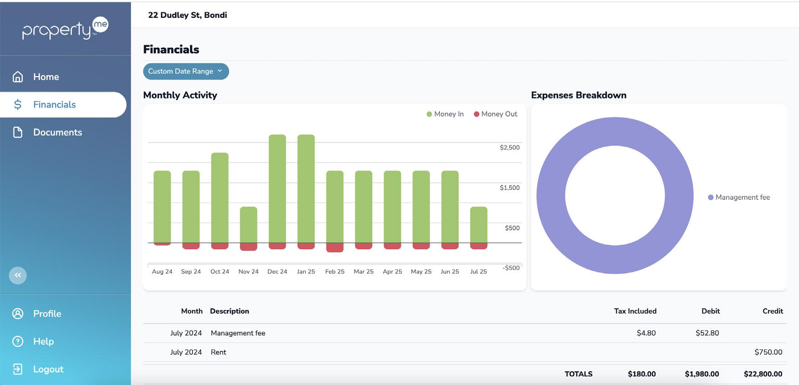Click the Documents file icon
The width and height of the screenshot is (799, 385).
click(x=18, y=132)
